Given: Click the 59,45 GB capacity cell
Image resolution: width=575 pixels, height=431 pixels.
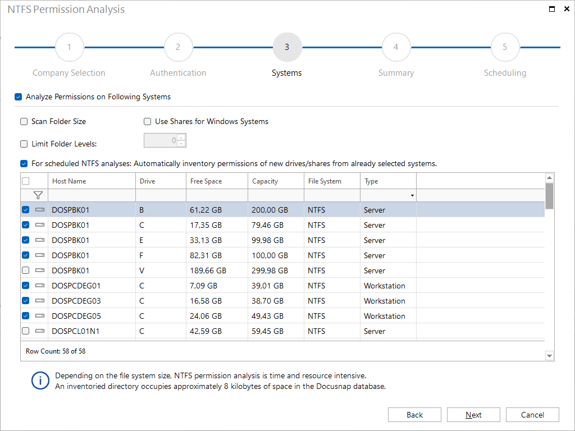Looking at the screenshot, I should 276,331.
